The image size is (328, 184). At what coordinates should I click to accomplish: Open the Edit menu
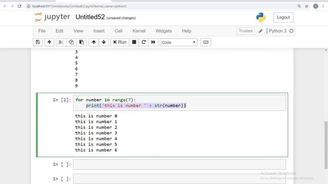59,31
